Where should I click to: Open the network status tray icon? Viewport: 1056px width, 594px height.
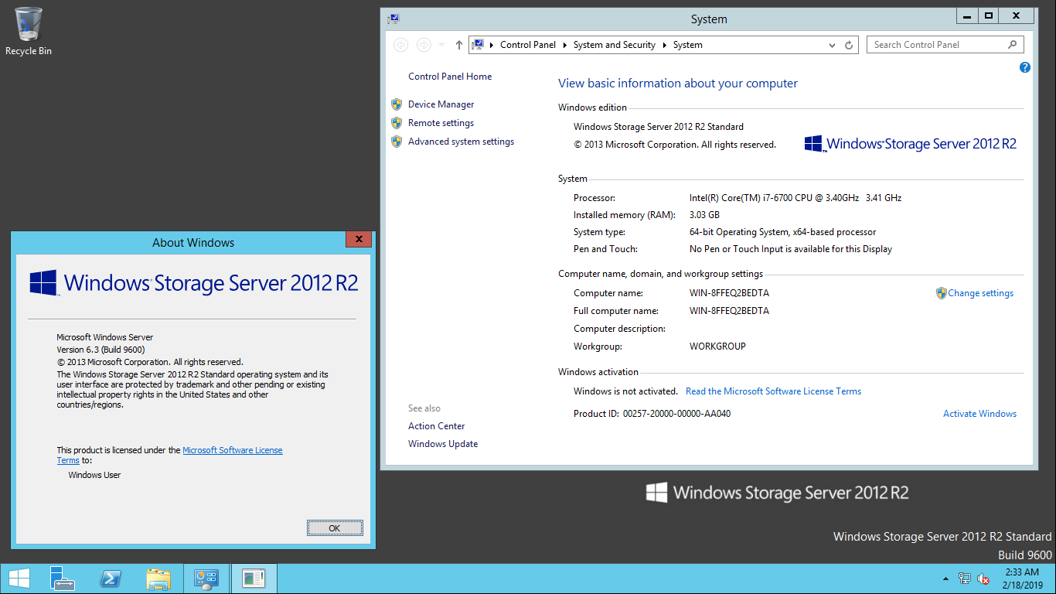point(965,579)
